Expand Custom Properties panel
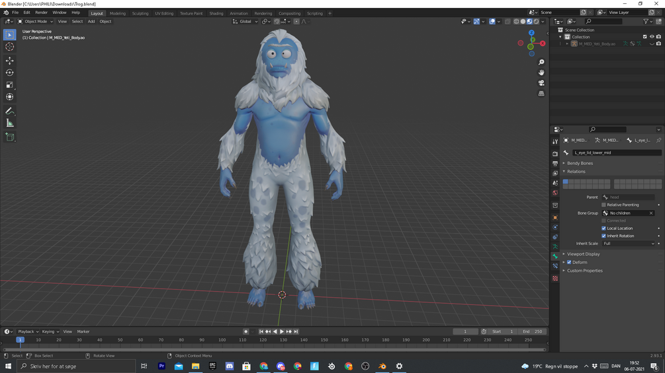665x373 pixels. [x=584, y=271]
